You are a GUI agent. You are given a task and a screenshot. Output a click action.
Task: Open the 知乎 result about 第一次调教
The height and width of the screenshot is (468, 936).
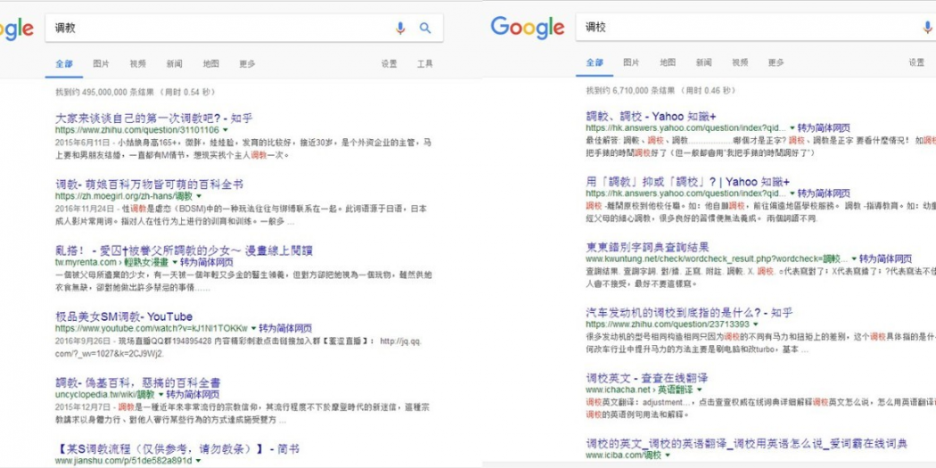[x=154, y=118]
